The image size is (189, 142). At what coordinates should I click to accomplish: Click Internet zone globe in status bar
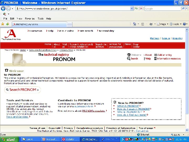tap(139, 135)
